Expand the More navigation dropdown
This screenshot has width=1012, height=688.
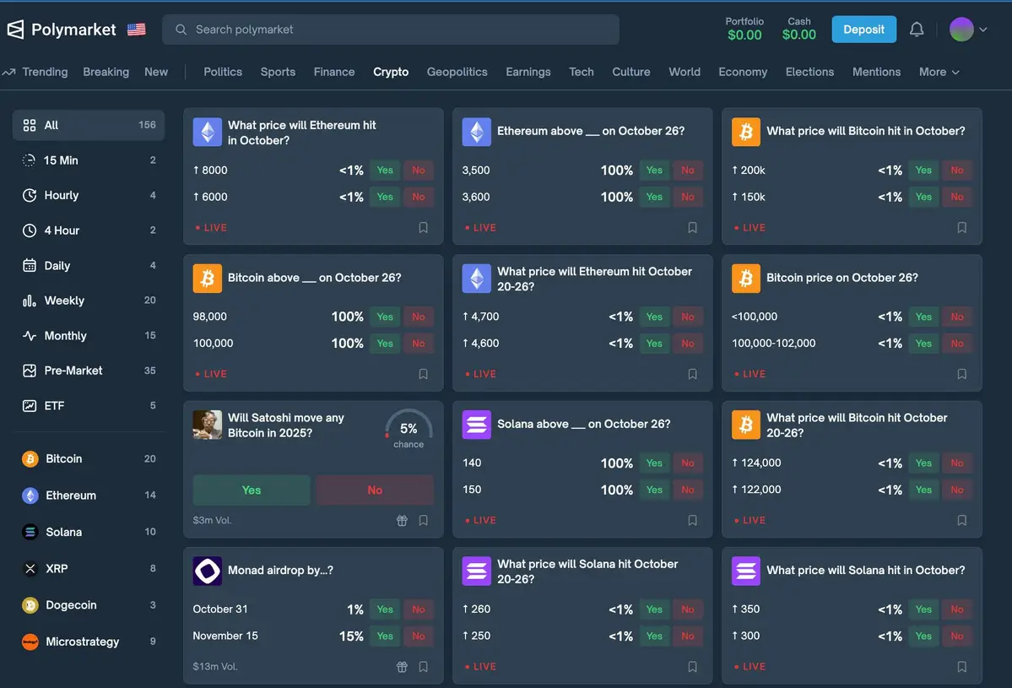click(x=939, y=73)
